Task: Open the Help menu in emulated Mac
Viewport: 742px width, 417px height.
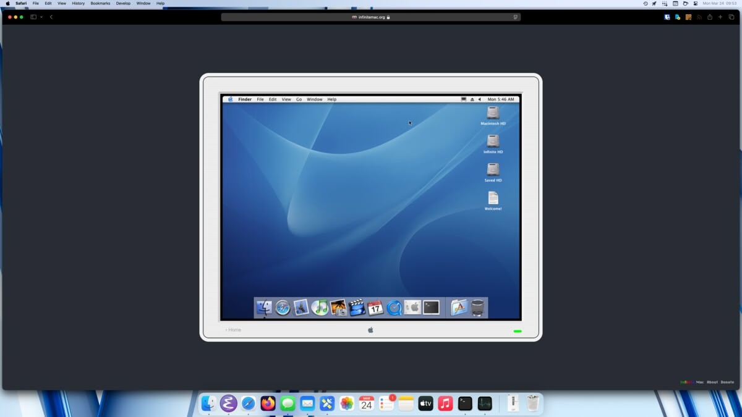Action: point(332,99)
